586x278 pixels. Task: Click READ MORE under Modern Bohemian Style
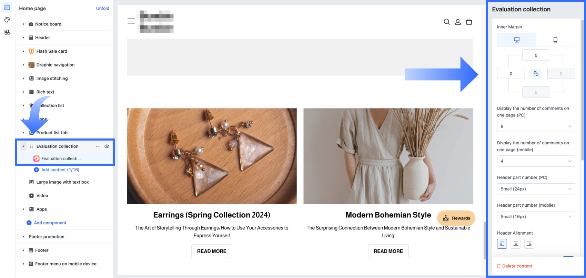[388, 251]
